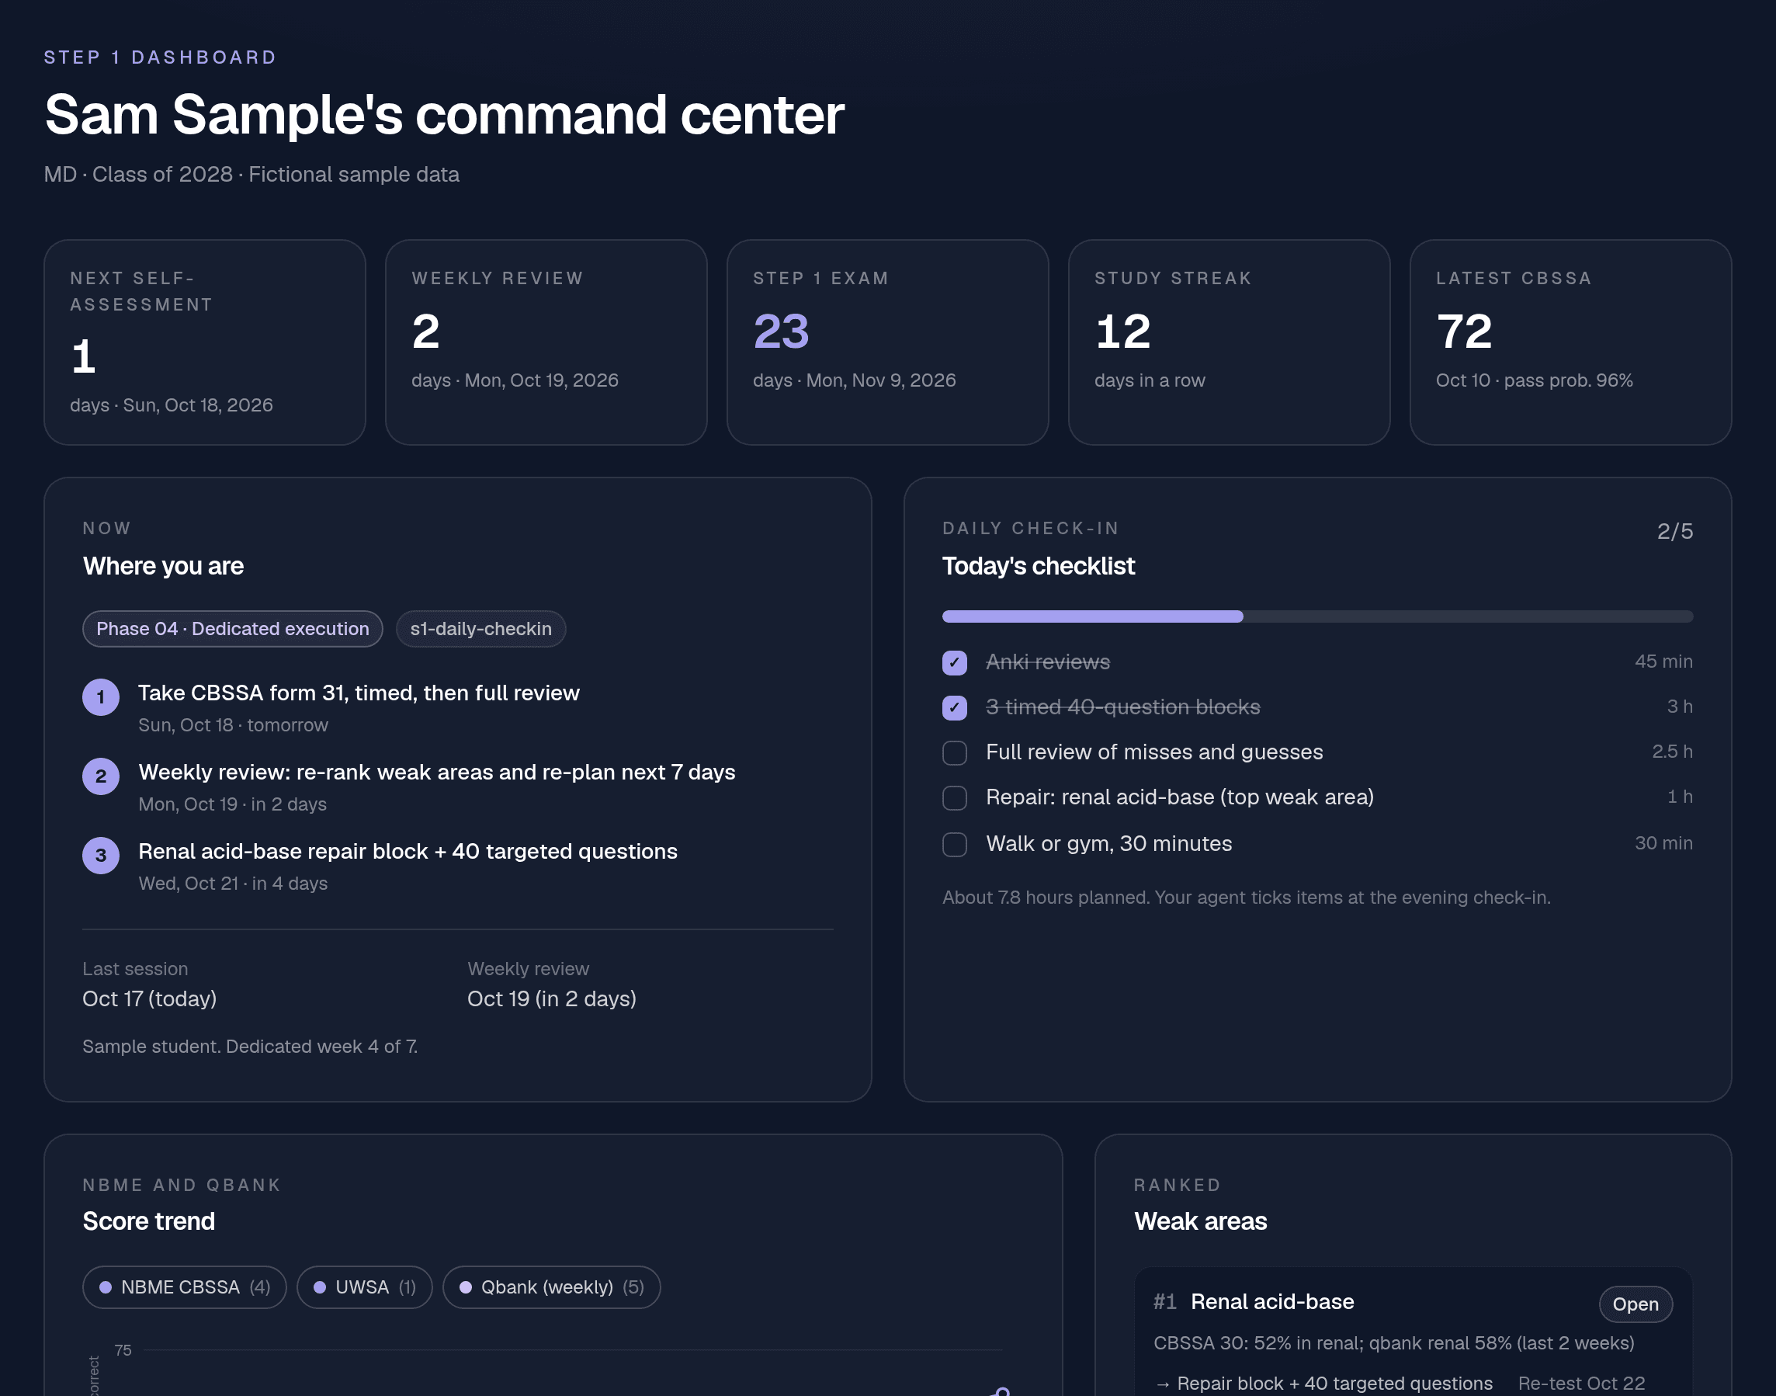Viewport: 1776px width, 1396px height.
Task: Uncheck the 3 timed 40-question blocks checkbox
Action: click(x=954, y=707)
